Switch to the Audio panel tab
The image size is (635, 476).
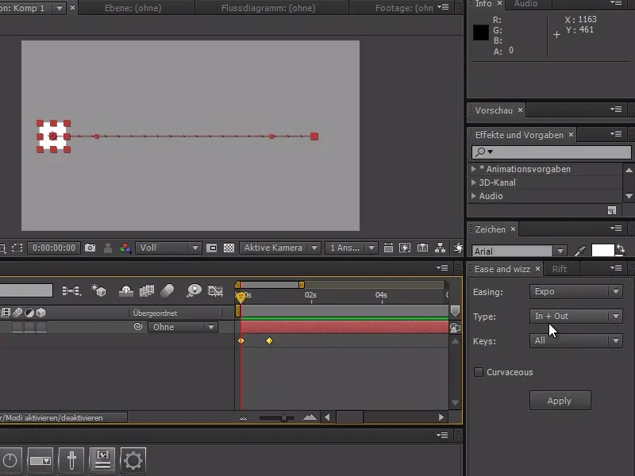pyautogui.click(x=525, y=4)
